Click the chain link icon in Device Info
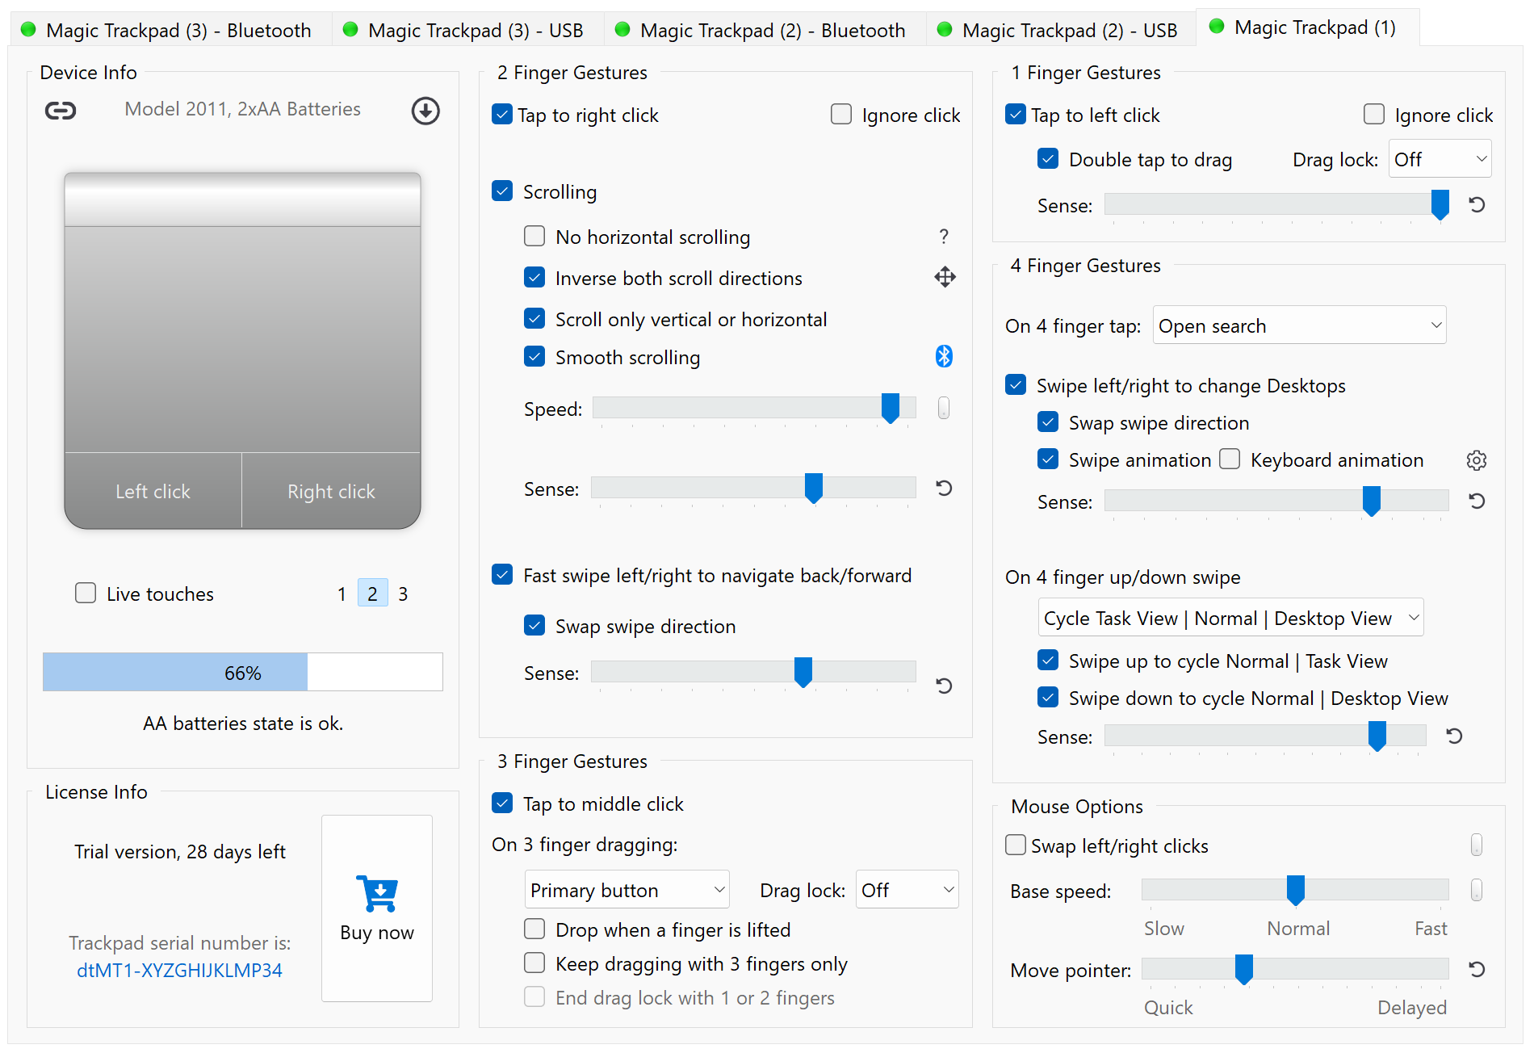 tap(61, 110)
